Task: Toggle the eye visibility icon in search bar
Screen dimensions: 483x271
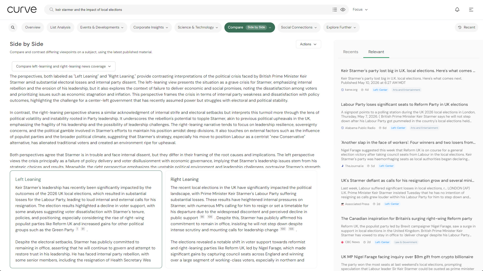Action: click(343, 10)
